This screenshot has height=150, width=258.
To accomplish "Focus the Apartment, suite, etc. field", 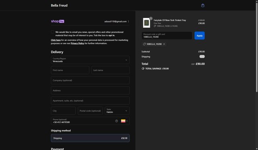I will (90, 100).
